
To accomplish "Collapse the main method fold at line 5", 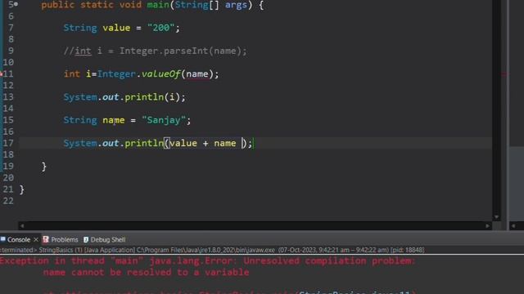I will point(16,4).
